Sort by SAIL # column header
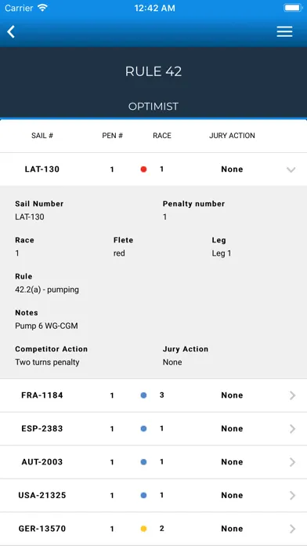Image resolution: width=307 pixels, height=546 pixels. pyautogui.click(x=42, y=136)
